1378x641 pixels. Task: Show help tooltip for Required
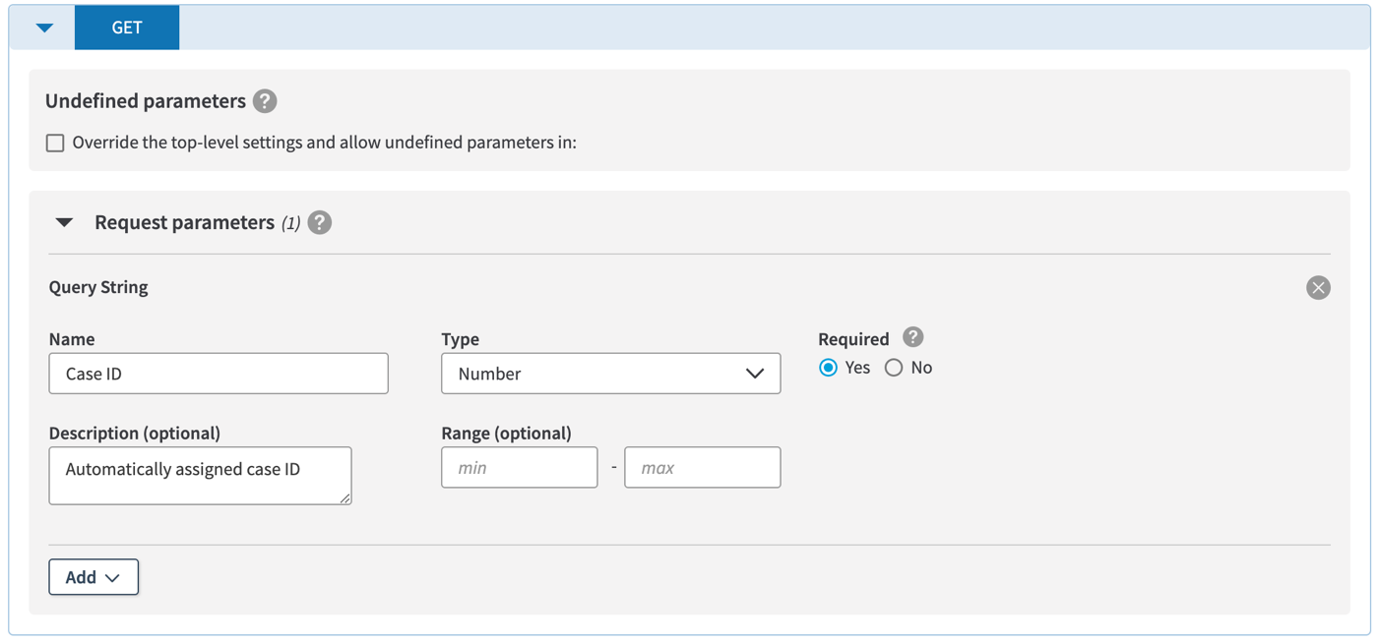coord(913,338)
